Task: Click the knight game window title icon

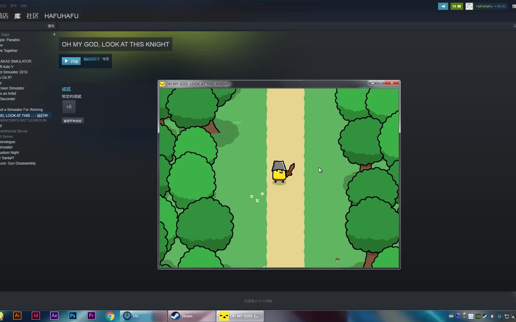Action: click(162, 84)
